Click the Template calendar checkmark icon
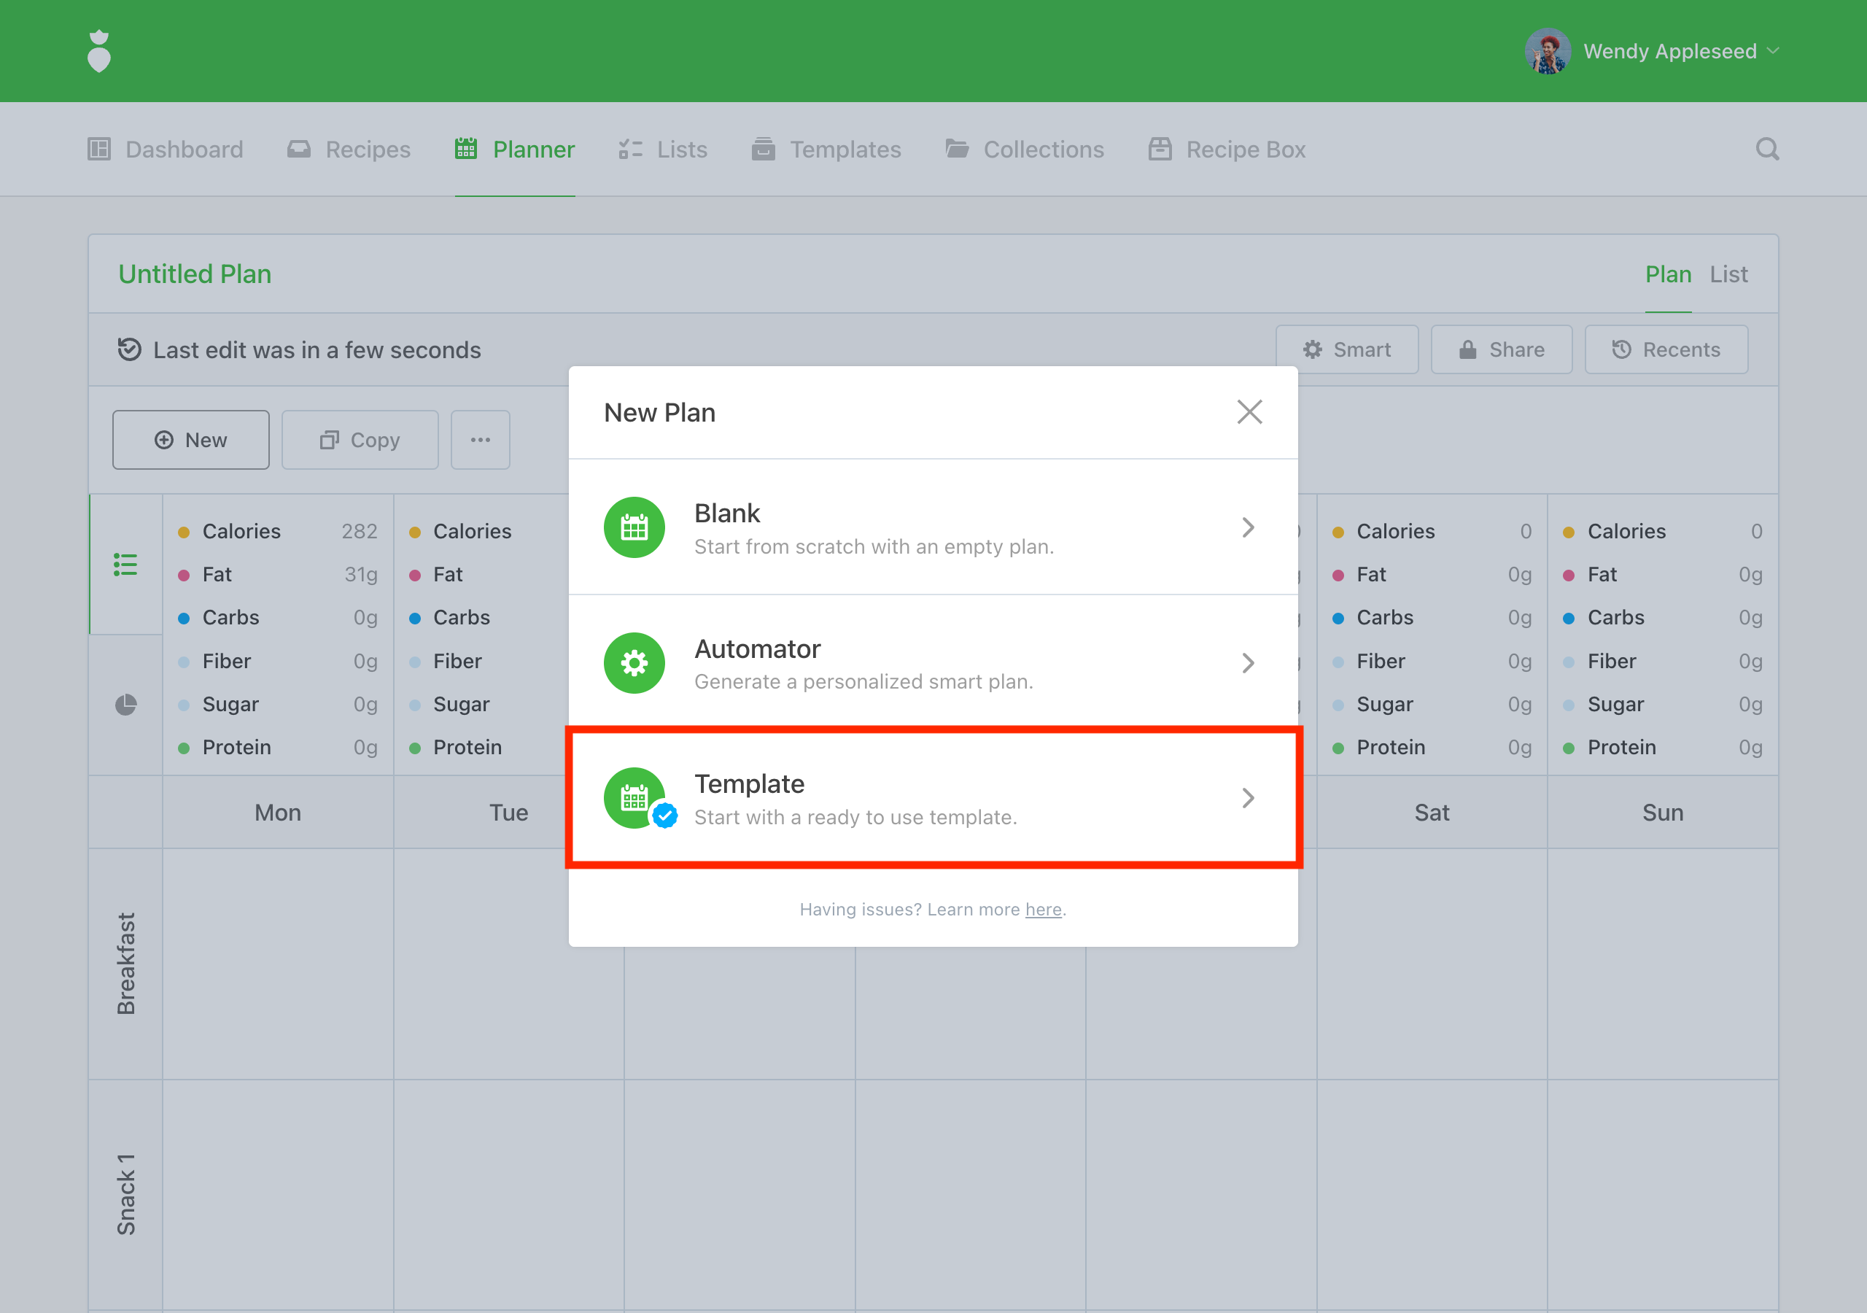Viewport: 1867px width, 1313px height. [x=634, y=798]
